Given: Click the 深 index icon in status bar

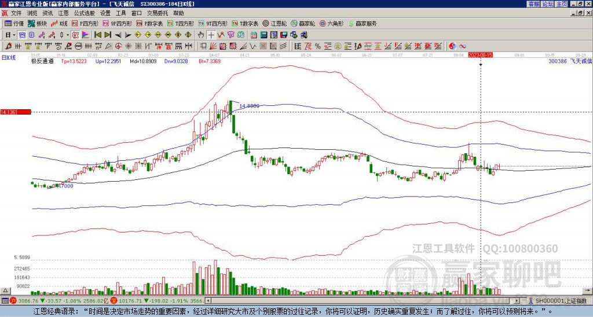Looking at the screenshot, I should coord(114,301).
